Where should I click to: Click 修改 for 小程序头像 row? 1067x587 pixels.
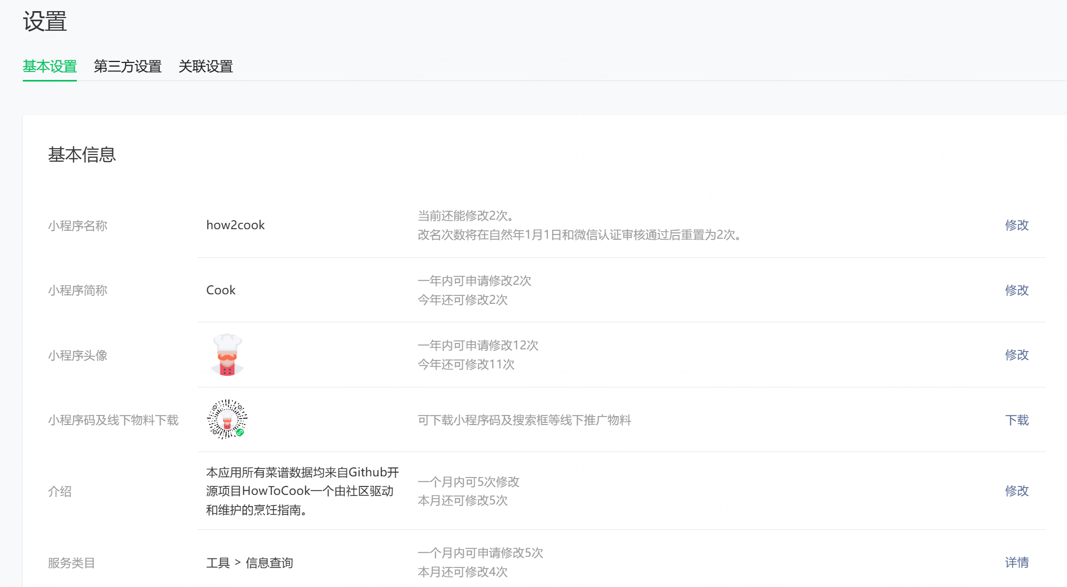pos(1016,355)
